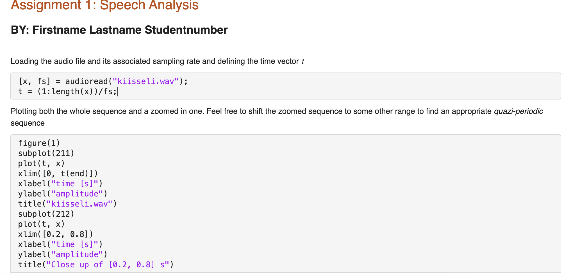Image resolution: width=564 pixels, height=276 pixels.
Task: Click the italic 'quazi-periodic' word
Action: [x=518, y=111]
